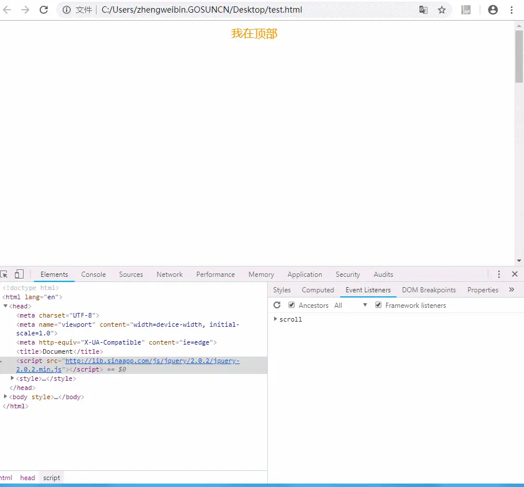This screenshot has width=524, height=487.
Task: Open the user profile avatar
Action: (493, 10)
